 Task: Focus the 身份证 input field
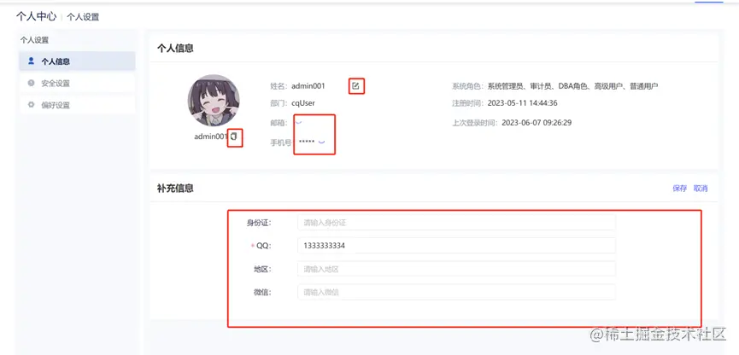(x=456, y=223)
